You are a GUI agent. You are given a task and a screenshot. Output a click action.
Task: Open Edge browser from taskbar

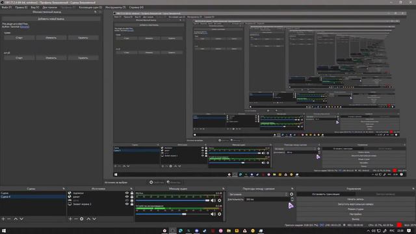point(181,231)
